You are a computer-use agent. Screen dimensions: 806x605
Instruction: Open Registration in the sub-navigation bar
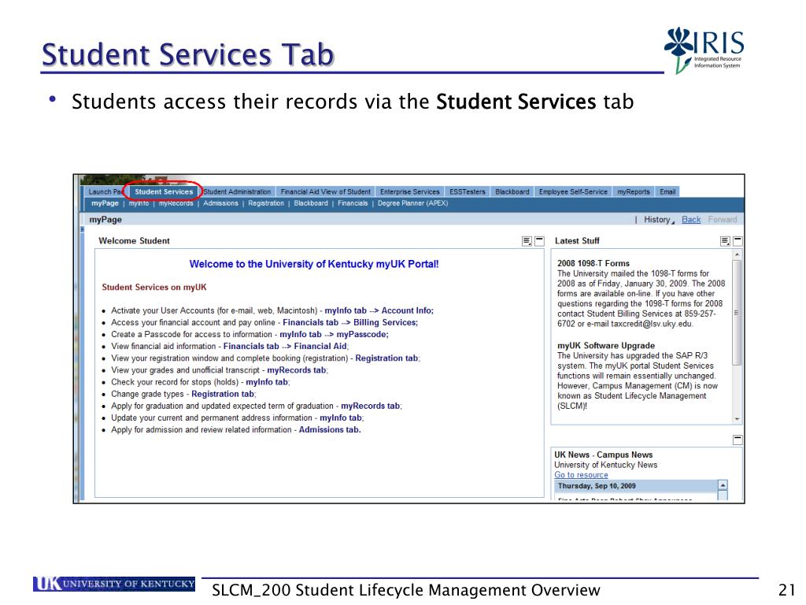click(266, 203)
